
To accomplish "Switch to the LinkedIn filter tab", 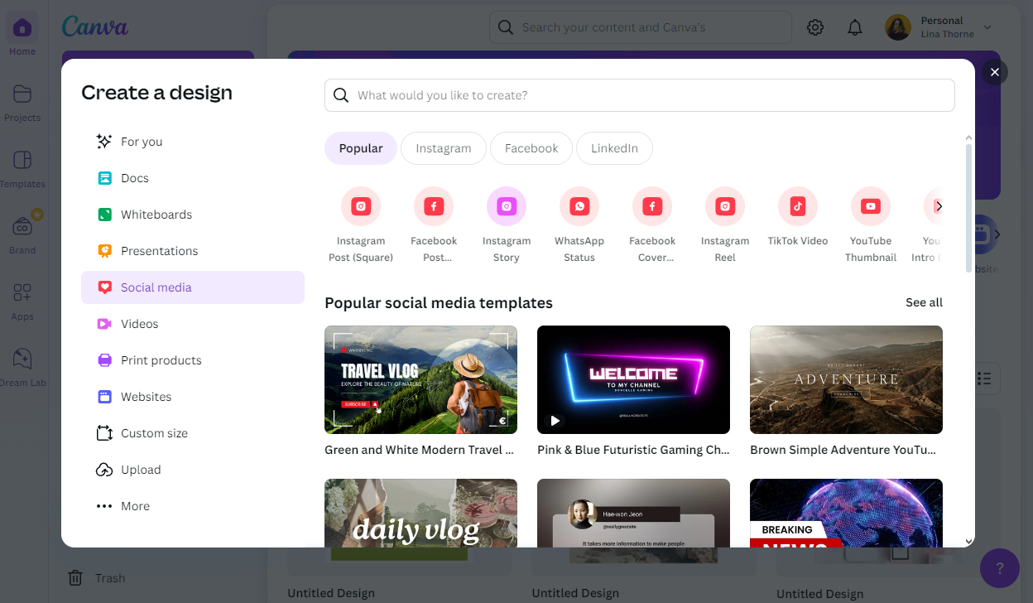I will 614,148.
